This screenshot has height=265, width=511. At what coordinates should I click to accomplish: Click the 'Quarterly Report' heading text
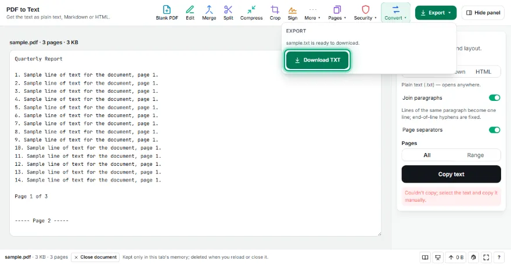pyautogui.click(x=38, y=59)
